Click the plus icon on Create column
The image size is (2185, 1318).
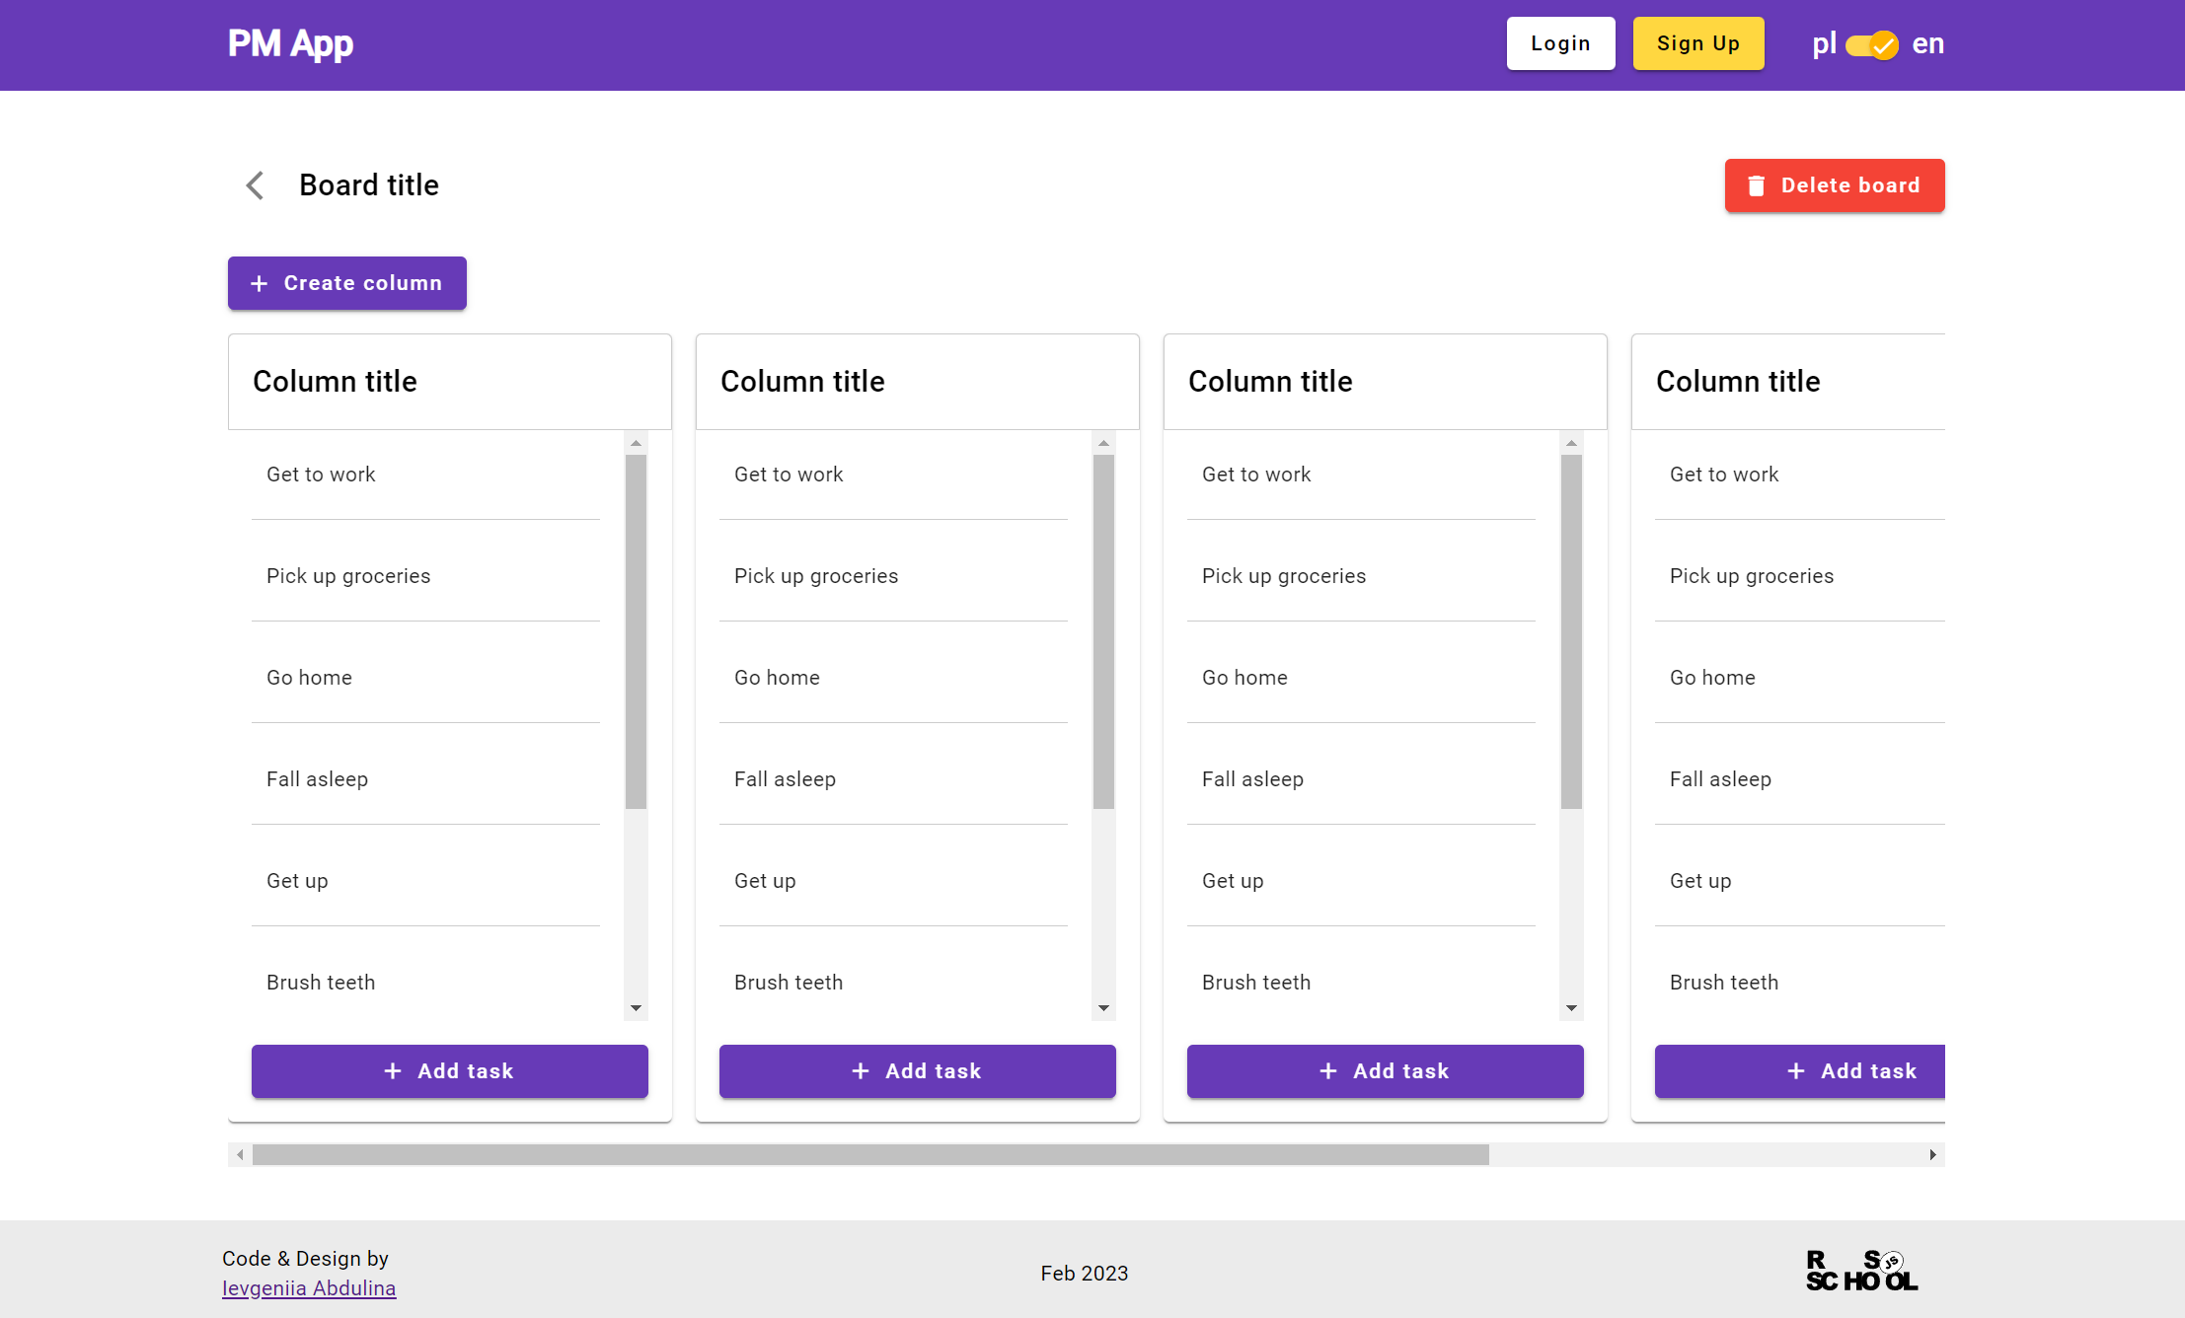[259, 283]
